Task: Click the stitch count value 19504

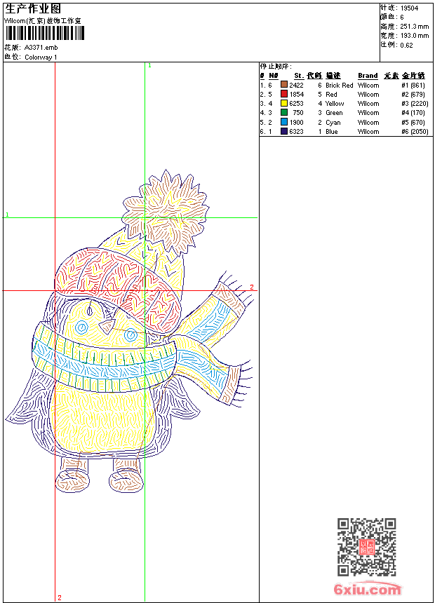Action: pos(409,8)
